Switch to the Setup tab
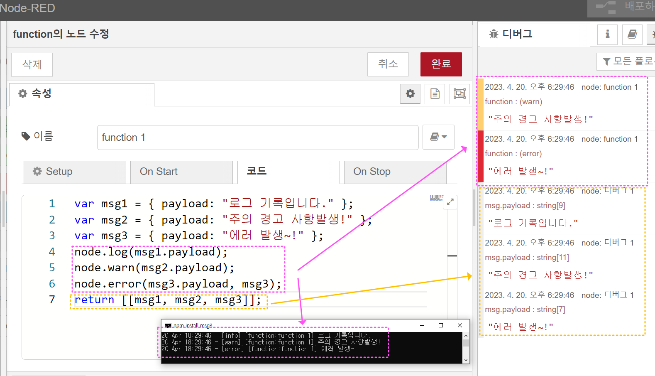This screenshot has height=376, width=655. point(75,172)
